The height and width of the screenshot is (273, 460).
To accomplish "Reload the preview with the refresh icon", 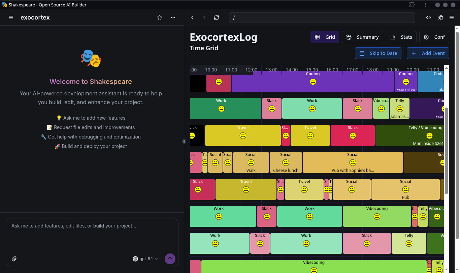I will [217, 18].
